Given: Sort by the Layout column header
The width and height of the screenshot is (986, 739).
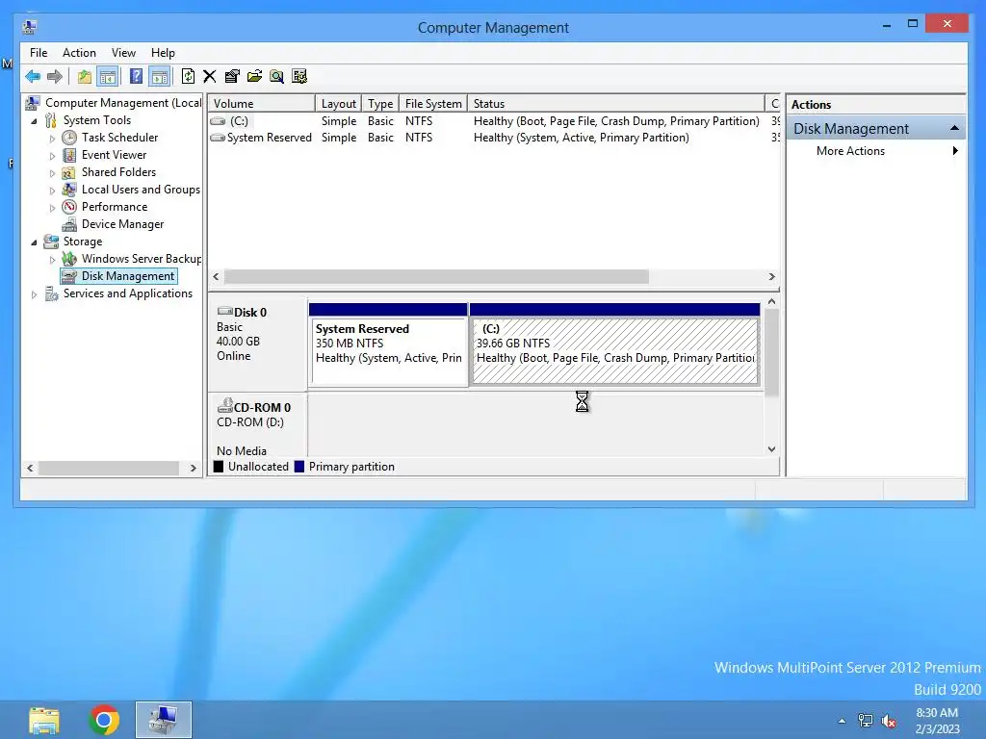Looking at the screenshot, I should (x=338, y=104).
